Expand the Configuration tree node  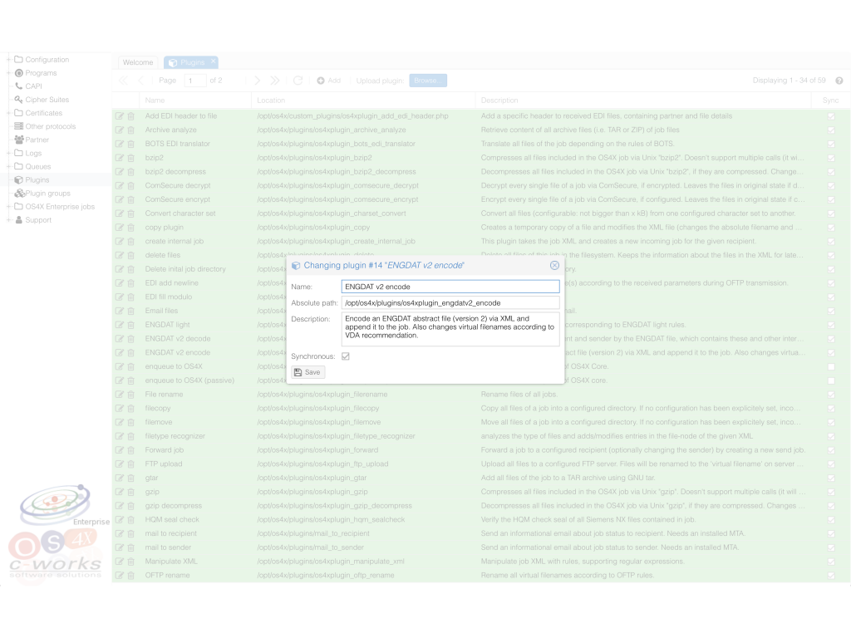(x=8, y=59)
